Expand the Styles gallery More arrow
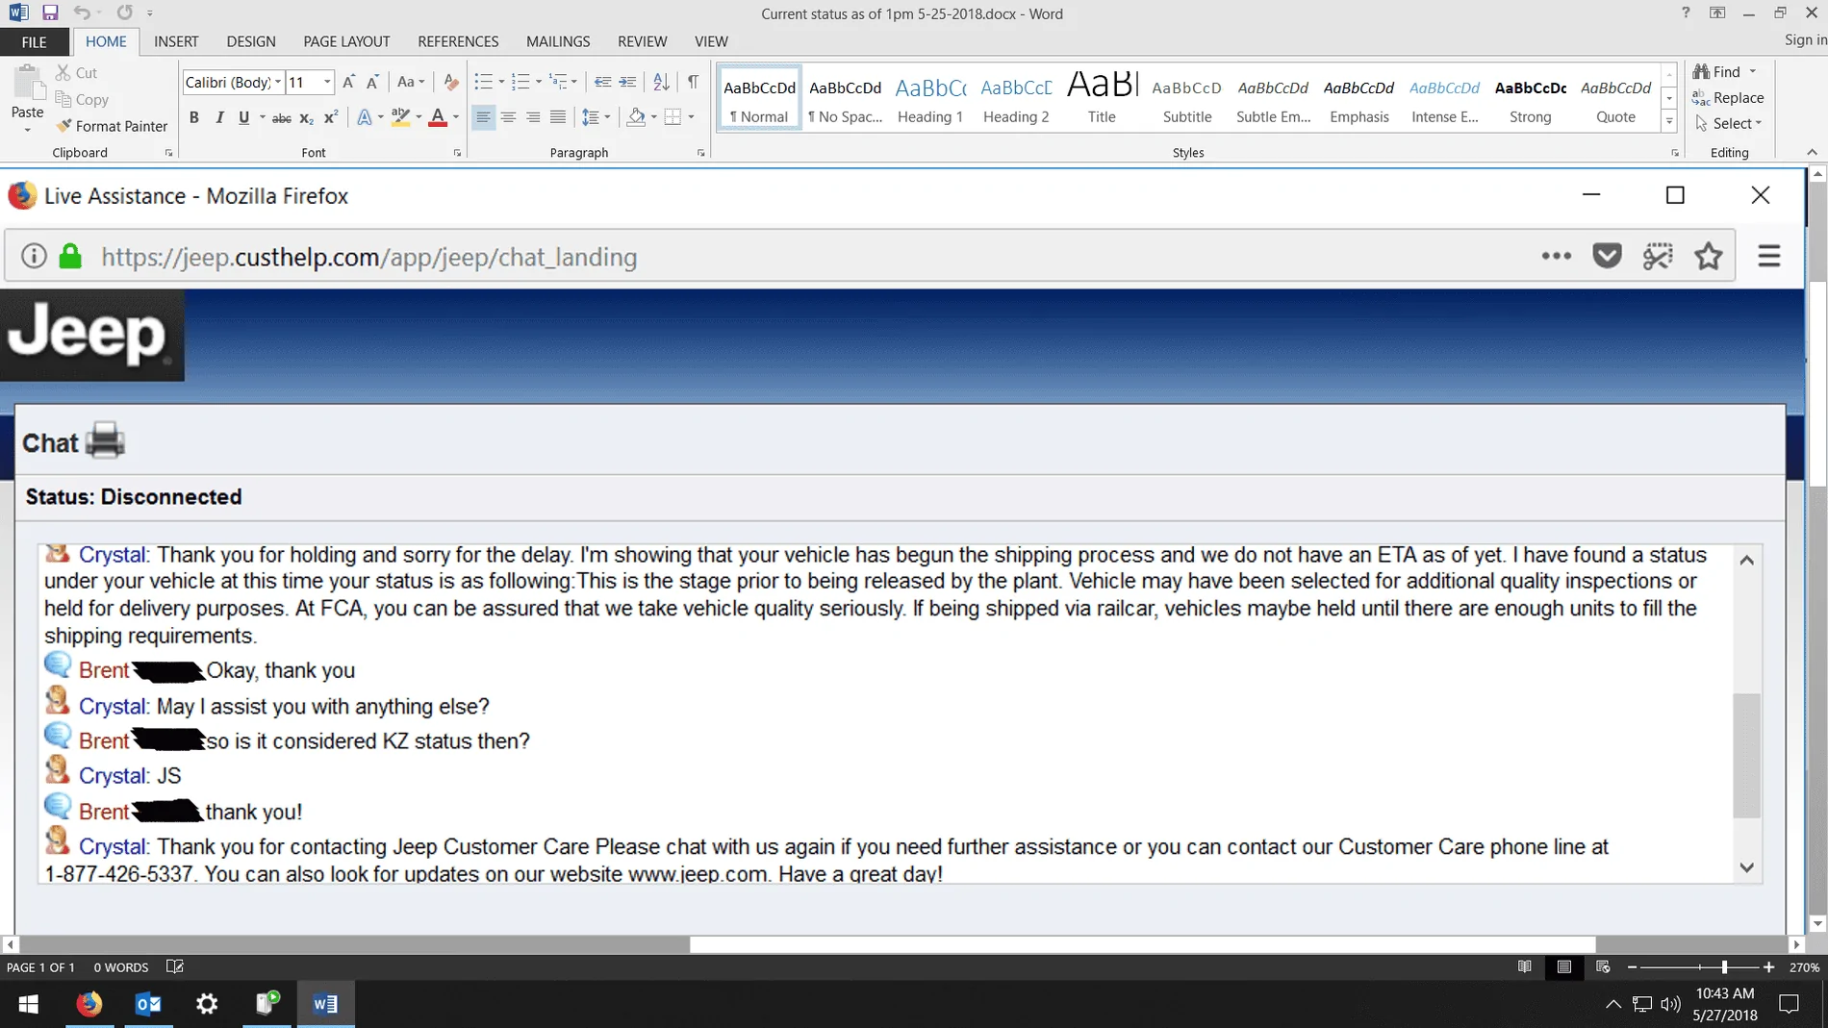The image size is (1828, 1028). [1669, 122]
